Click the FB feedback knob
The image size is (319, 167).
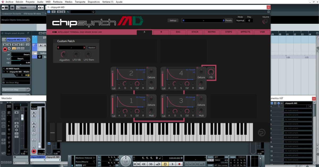(x=211, y=72)
